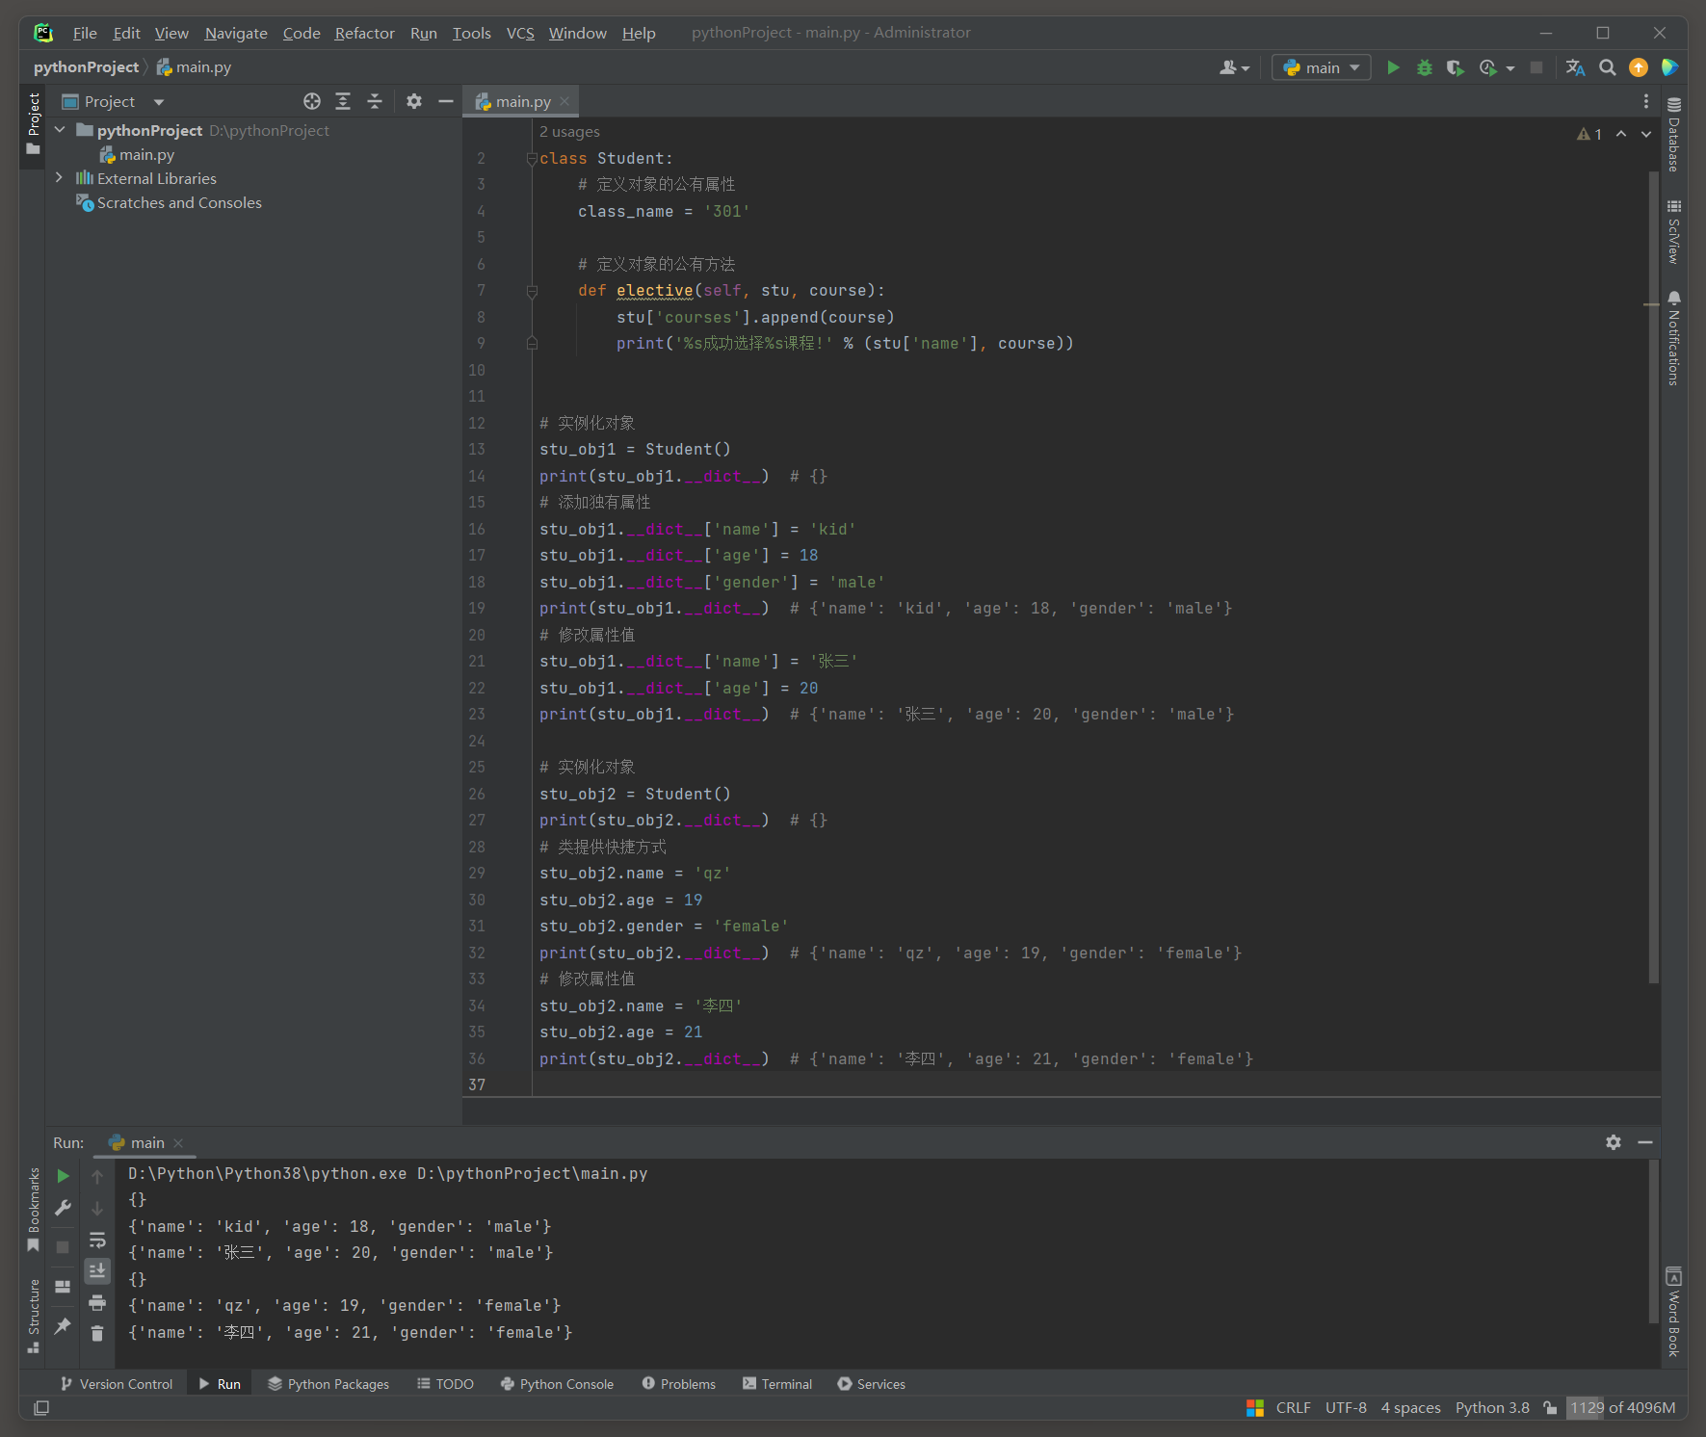Open main run configuration dropdown
This screenshot has width=1706, height=1437.
point(1322,67)
